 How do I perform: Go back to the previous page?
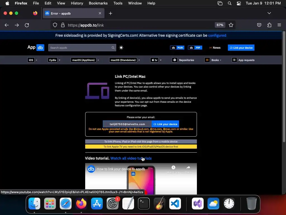(x=7, y=25)
